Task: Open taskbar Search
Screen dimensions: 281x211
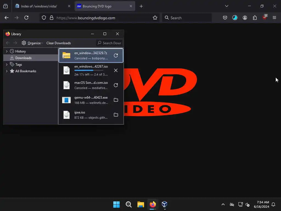Action: click(128, 204)
